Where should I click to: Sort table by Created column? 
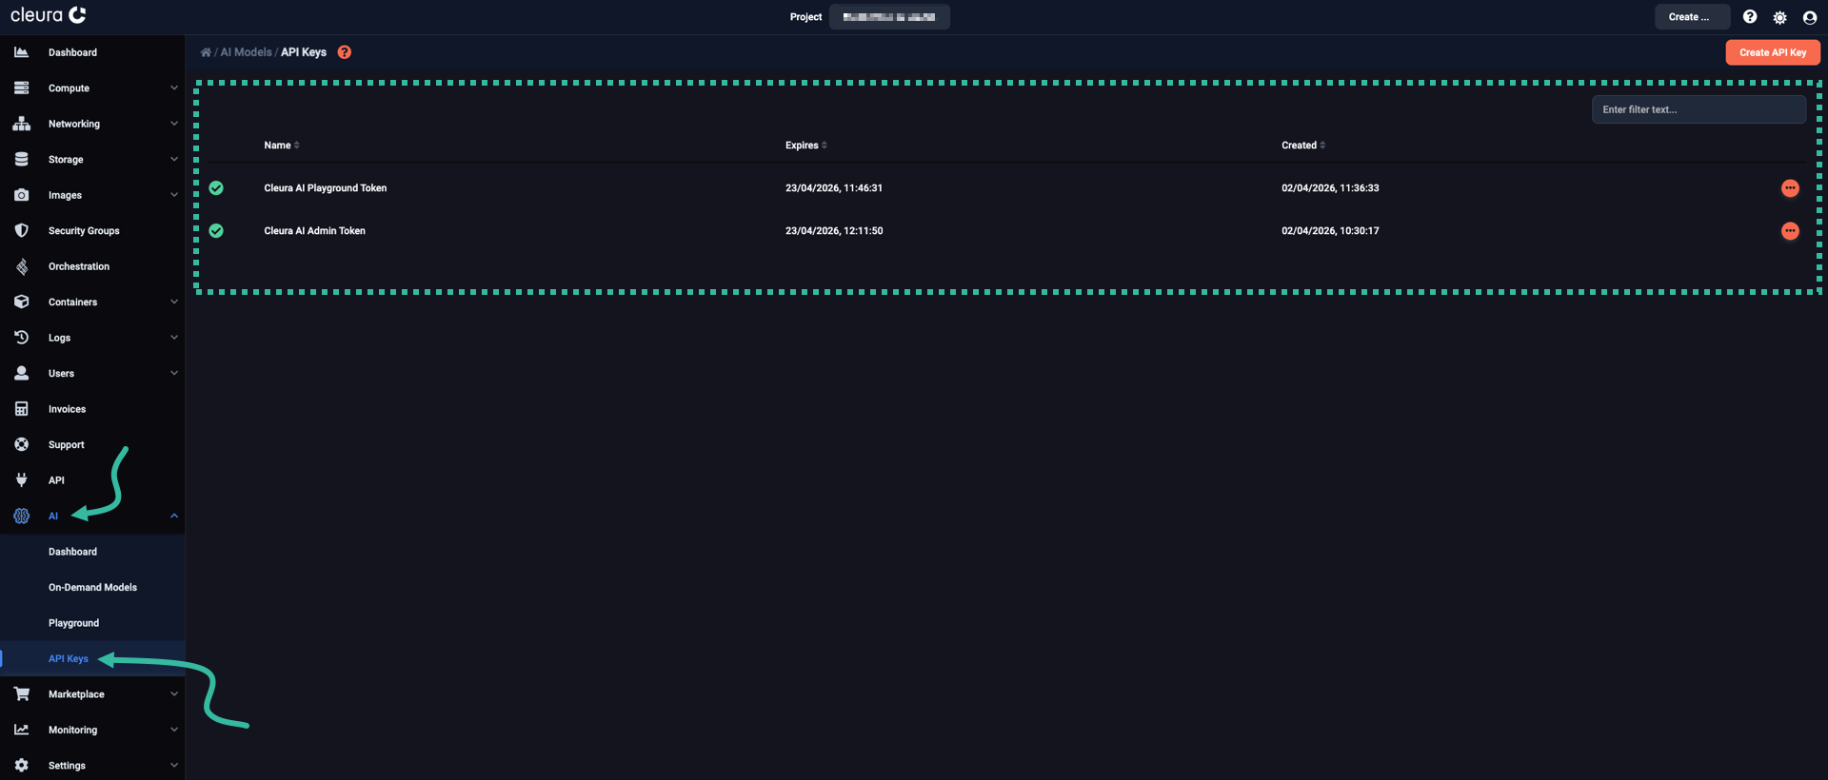pos(1303,146)
